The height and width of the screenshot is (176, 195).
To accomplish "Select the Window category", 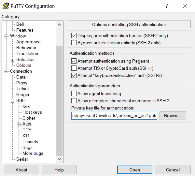I will 18,36.
